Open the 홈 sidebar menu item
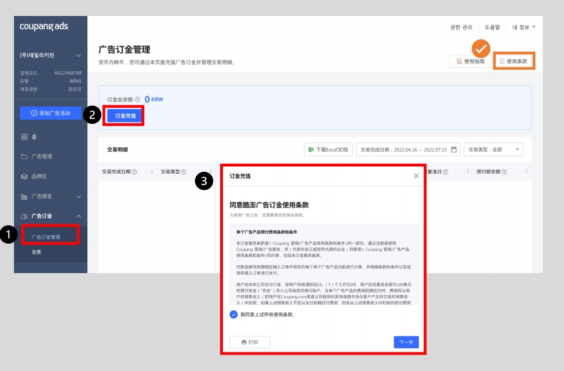This screenshot has width=564, height=371. click(34, 137)
